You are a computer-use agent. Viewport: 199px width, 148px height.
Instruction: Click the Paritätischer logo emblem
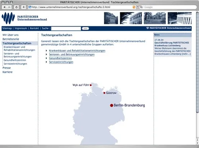(8, 18)
